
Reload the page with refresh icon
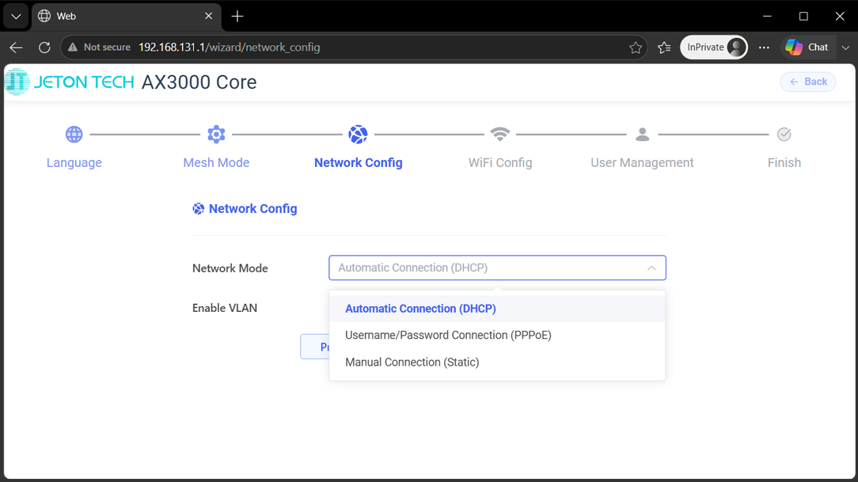tap(45, 47)
